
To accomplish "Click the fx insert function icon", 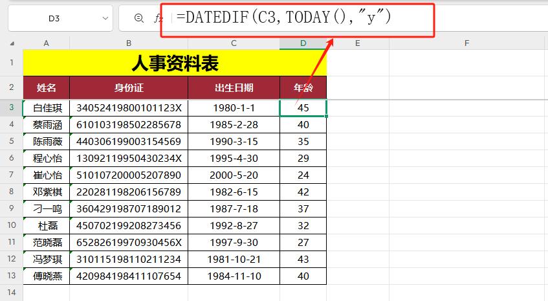I will [158, 18].
